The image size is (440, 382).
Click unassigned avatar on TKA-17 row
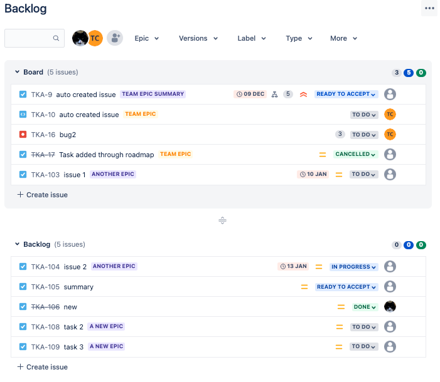tap(390, 154)
